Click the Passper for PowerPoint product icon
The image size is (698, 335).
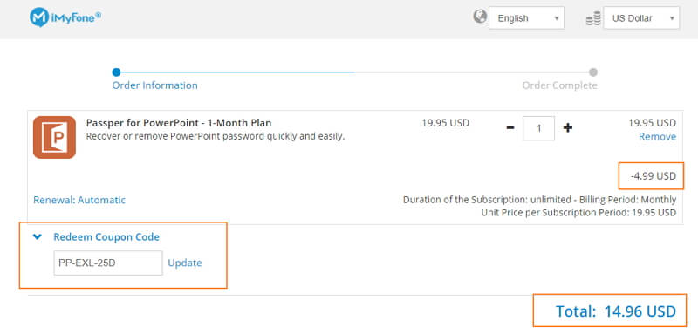(x=54, y=138)
